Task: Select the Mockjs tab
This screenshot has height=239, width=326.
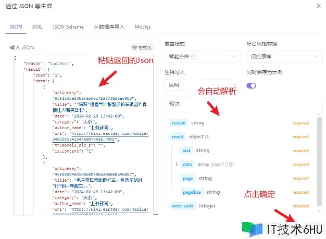Action: point(143,26)
